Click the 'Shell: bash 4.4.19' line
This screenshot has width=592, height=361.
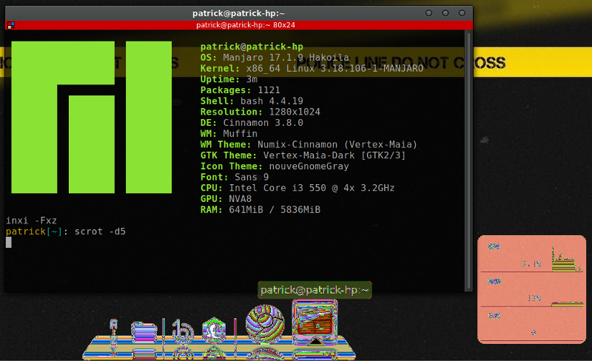(252, 101)
